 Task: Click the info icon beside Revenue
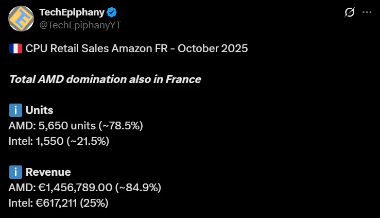[x=15, y=172]
